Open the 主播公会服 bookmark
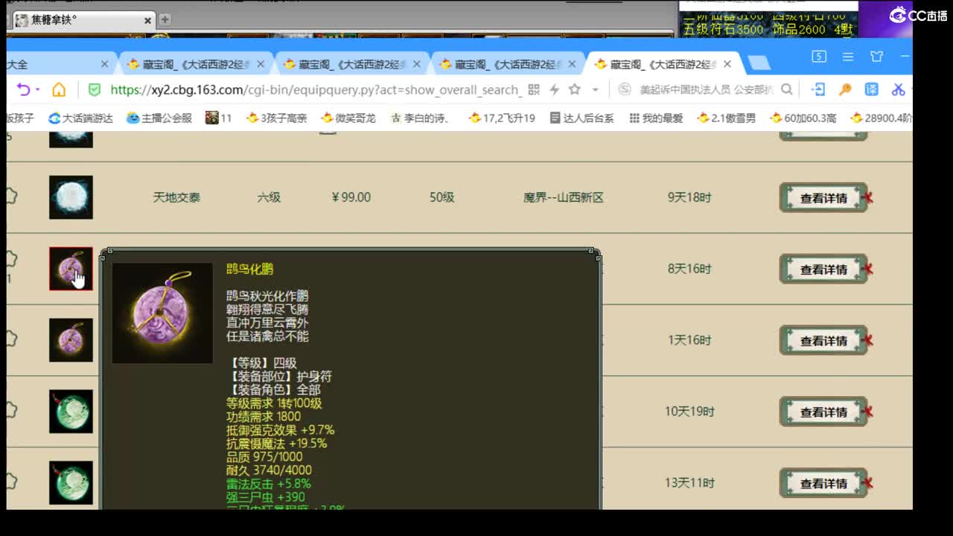953x536 pixels. 159,118
